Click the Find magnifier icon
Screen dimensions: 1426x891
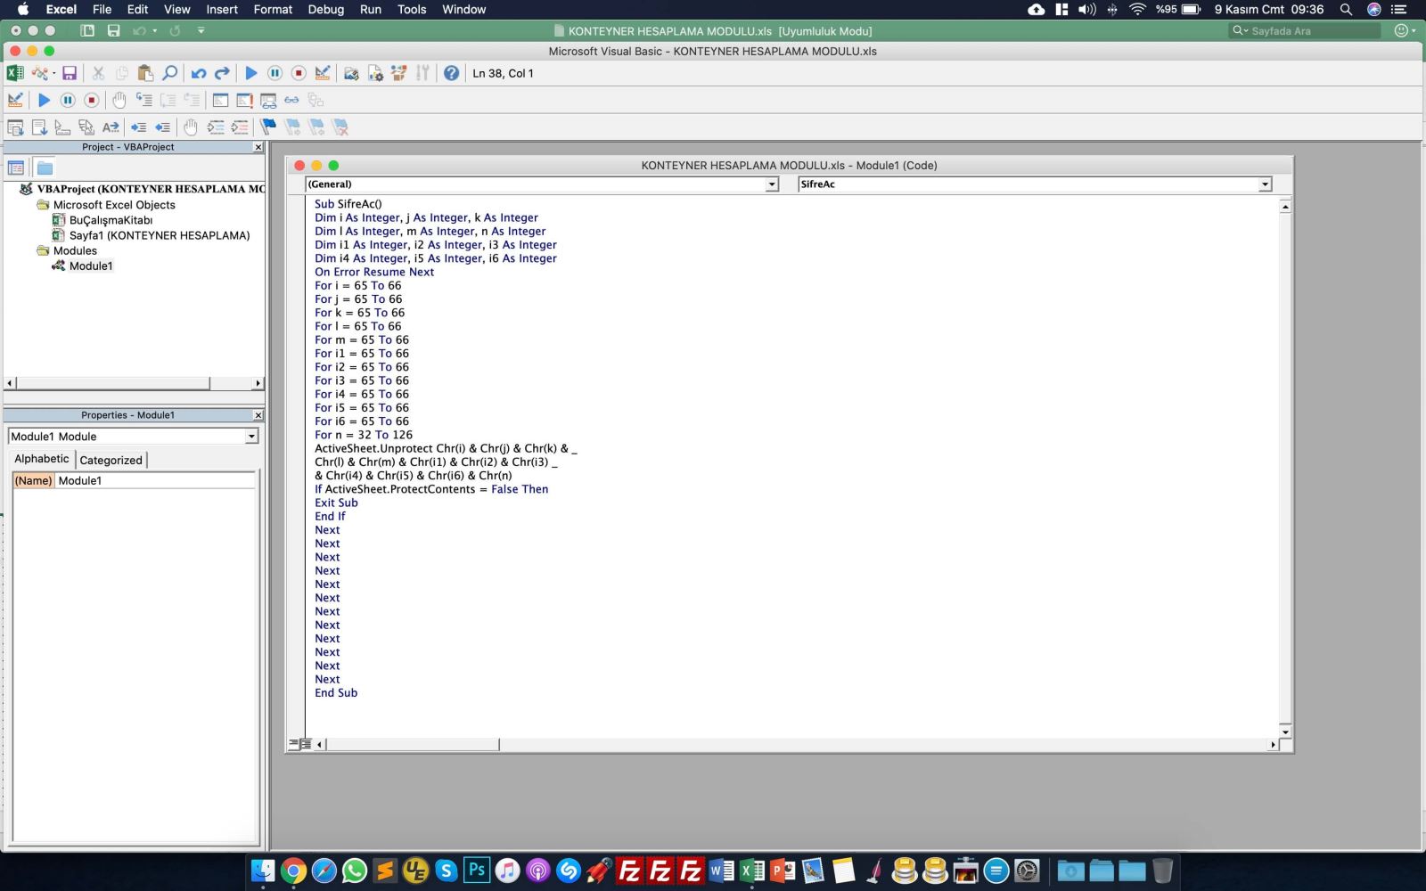tap(169, 73)
